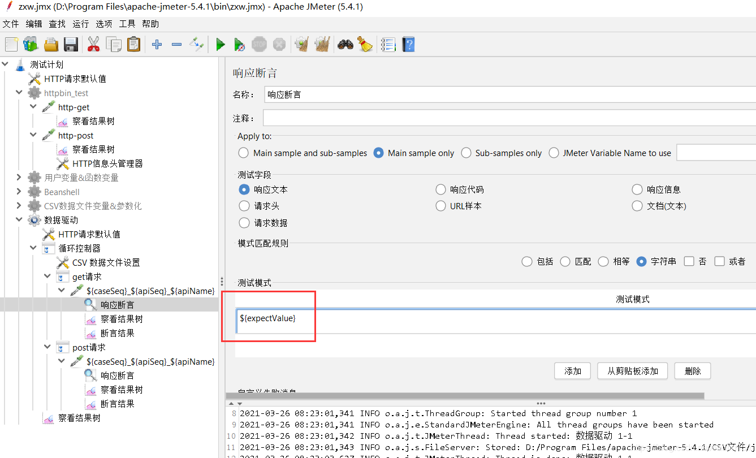The width and height of the screenshot is (756, 458).
Task: Collapse the 测试计划 tree node
Action: [x=6, y=64]
